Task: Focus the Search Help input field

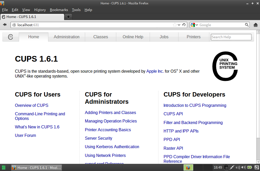Action: [x=231, y=37]
